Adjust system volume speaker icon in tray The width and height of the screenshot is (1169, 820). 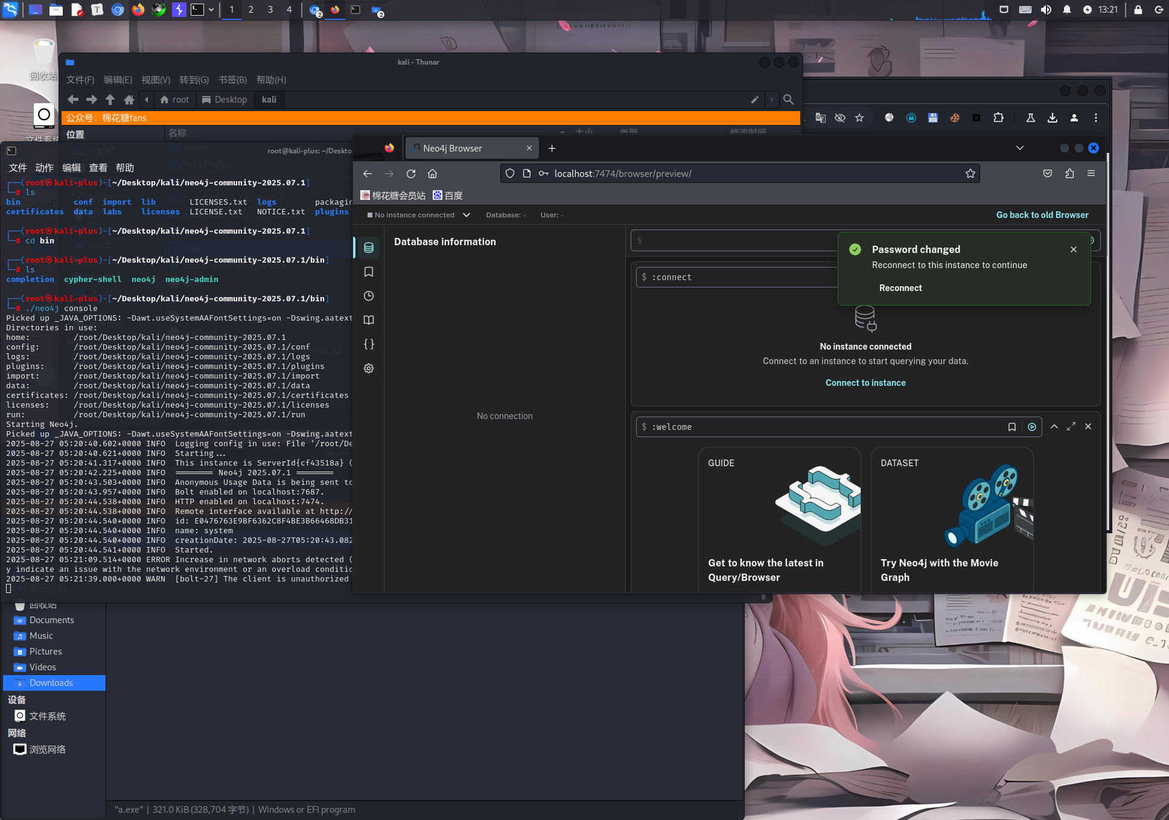point(1046,10)
